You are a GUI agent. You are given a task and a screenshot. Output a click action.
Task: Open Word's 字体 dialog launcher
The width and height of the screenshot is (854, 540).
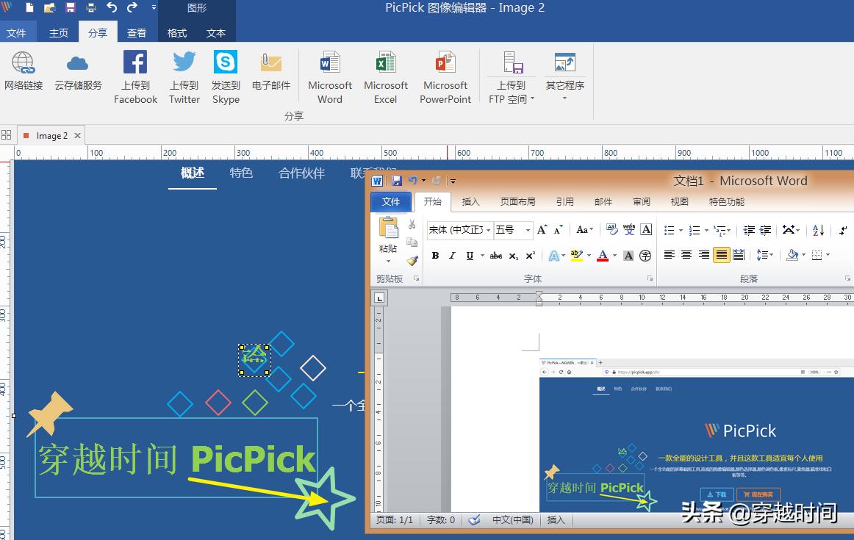[650, 279]
